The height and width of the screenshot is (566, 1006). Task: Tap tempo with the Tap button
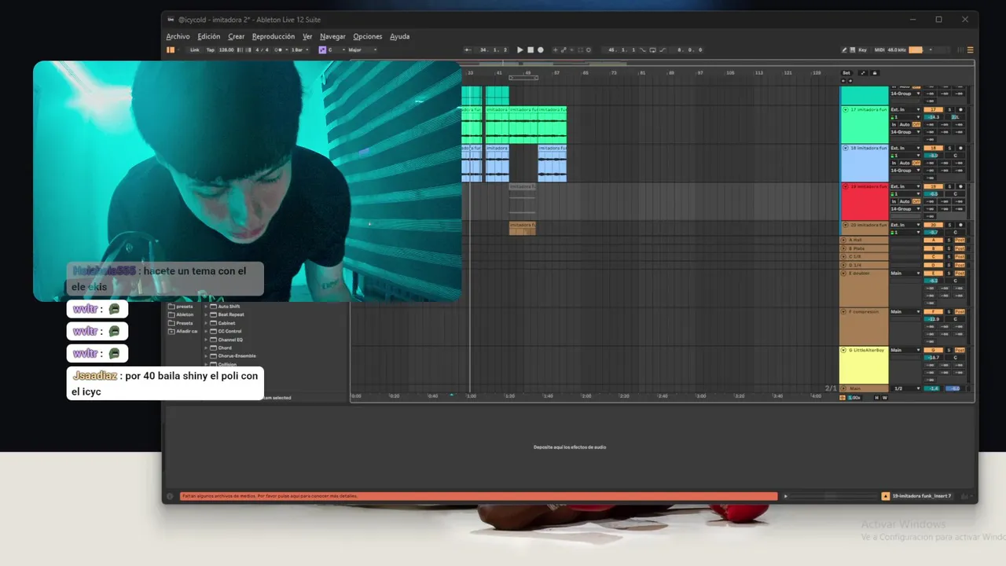pos(210,50)
